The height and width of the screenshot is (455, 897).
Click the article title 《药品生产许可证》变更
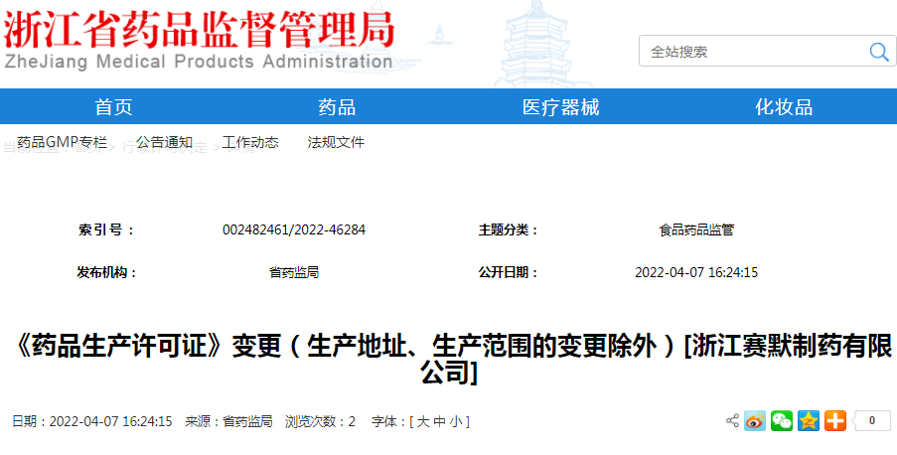pyautogui.click(x=449, y=359)
